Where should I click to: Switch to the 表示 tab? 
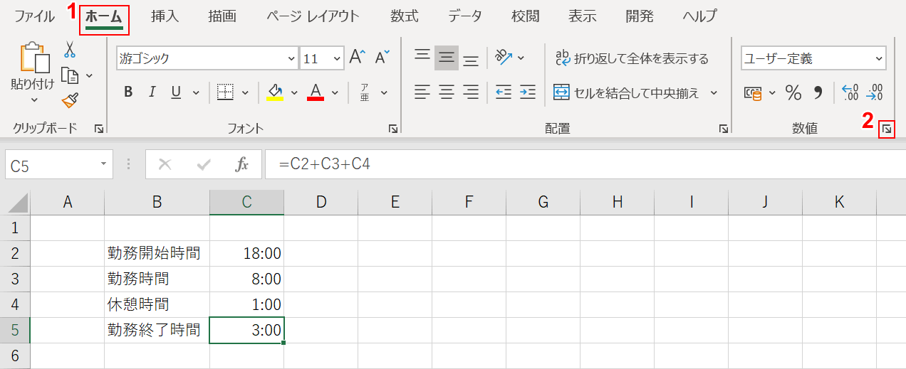click(x=582, y=16)
